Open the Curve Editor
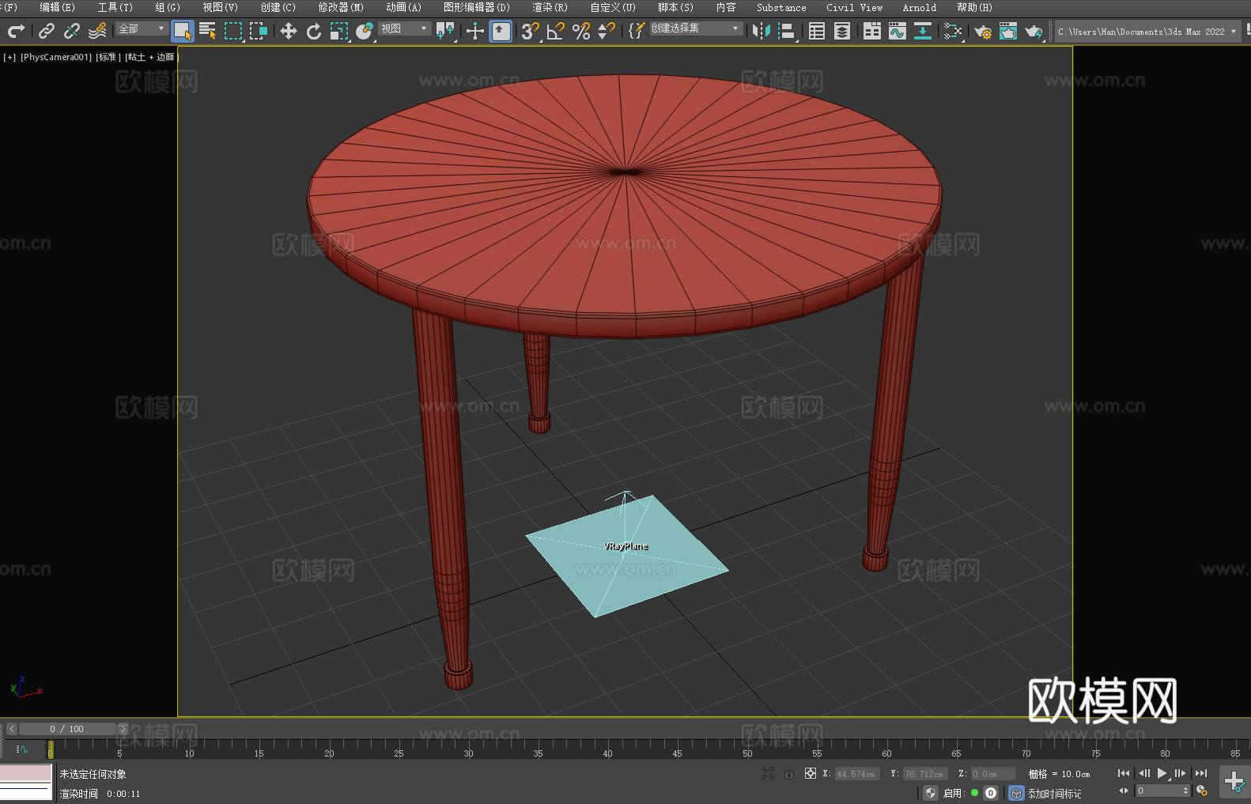This screenshot has width=1251, height=804. click(x=898, y=31)
